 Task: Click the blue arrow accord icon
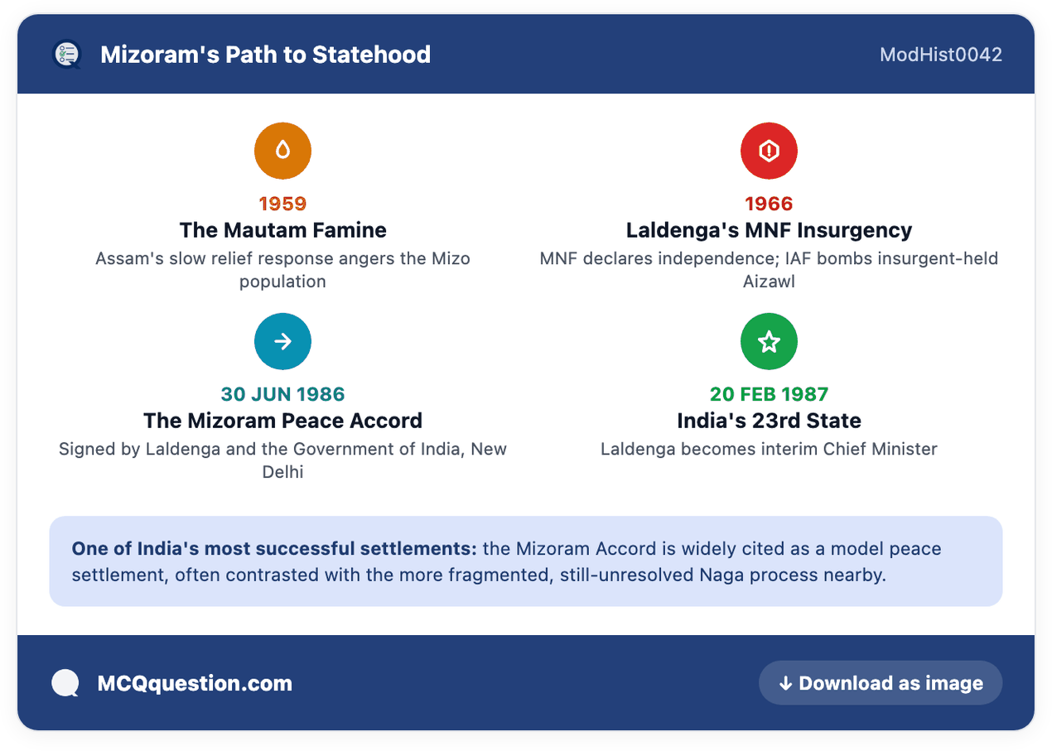(282, 341)
